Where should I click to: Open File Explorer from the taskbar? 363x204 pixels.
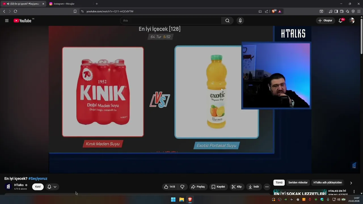click(181, 199)
